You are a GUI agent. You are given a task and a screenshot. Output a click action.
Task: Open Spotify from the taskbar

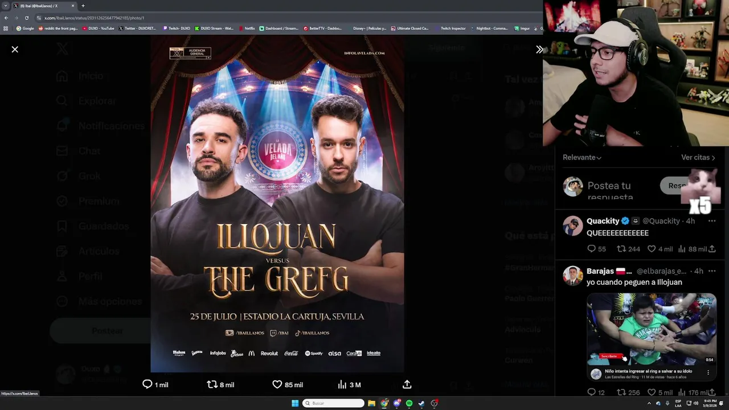point(409,403)
